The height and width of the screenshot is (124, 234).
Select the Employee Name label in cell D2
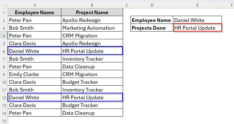152,20
